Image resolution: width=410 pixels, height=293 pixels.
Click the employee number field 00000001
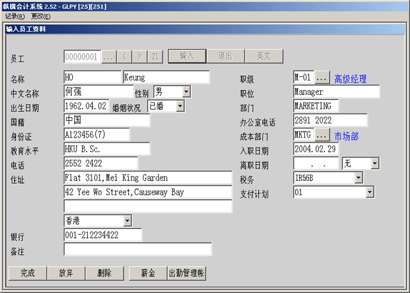[82, 57]
